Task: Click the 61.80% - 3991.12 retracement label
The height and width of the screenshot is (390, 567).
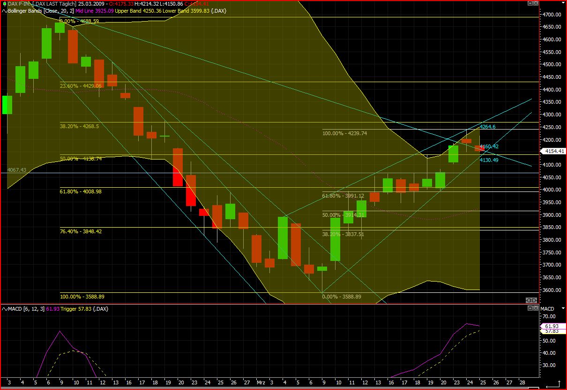Action: coord(343,196)
